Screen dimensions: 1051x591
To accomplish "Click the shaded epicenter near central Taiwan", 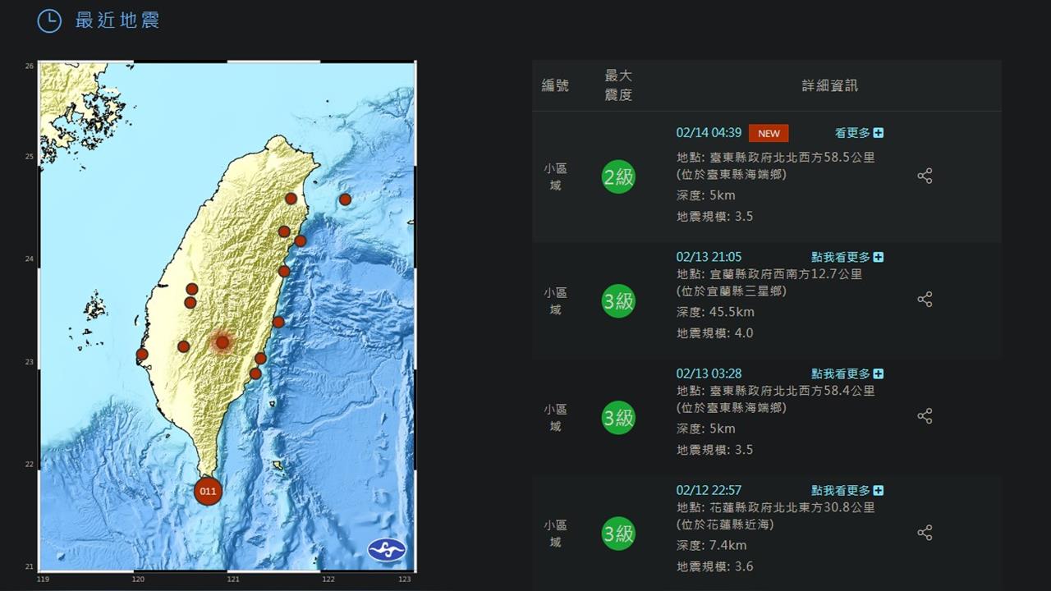I will click(221, 342).
